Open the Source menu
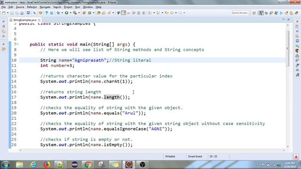This screenshot has height=169, width=301. click(x=20, y=7)
